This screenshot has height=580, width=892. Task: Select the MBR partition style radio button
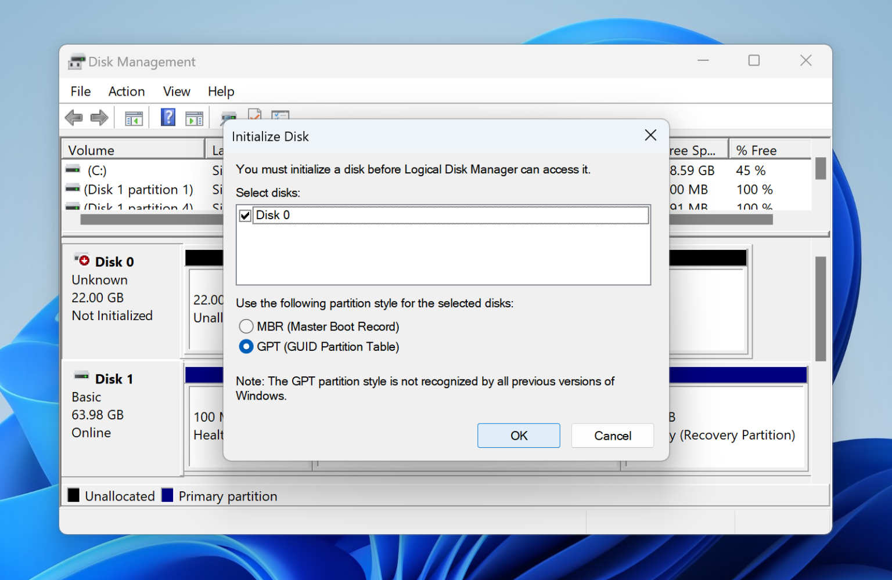coord(246,326)
